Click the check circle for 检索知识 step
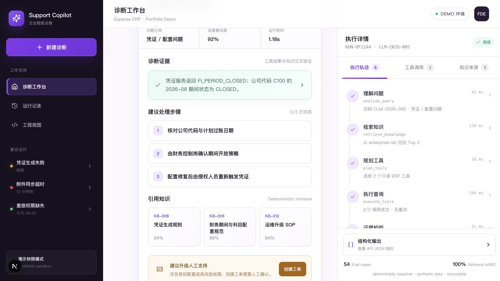500x281 pixels. coord(353,129)
